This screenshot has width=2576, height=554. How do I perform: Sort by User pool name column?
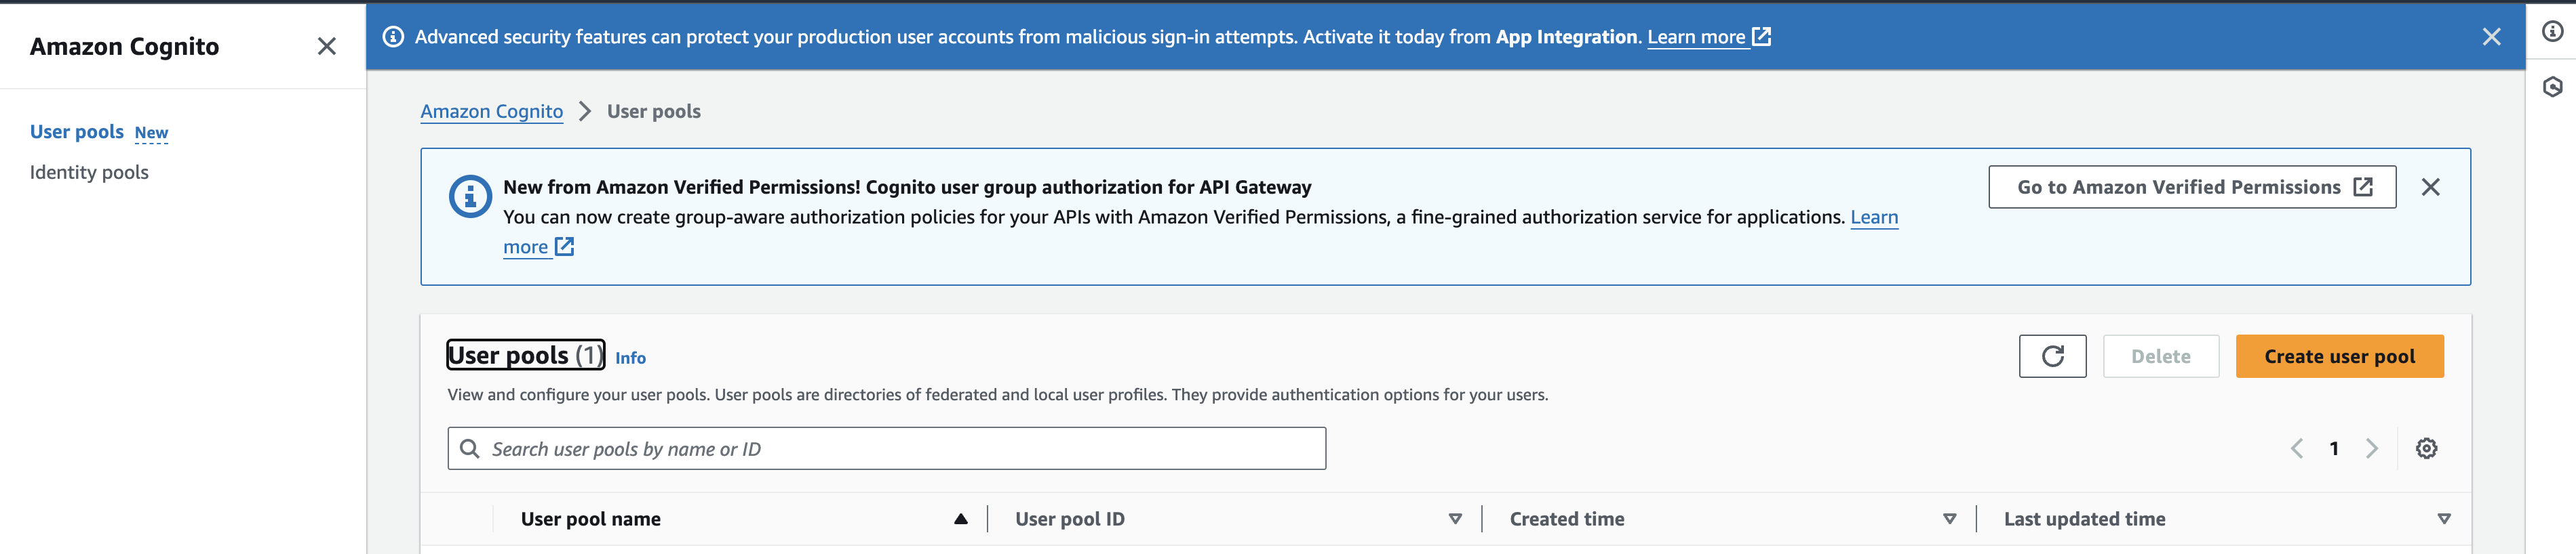point(590,519)
